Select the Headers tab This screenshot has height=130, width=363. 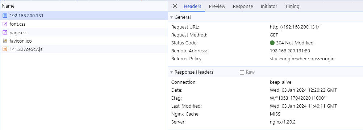pos(192,6)
